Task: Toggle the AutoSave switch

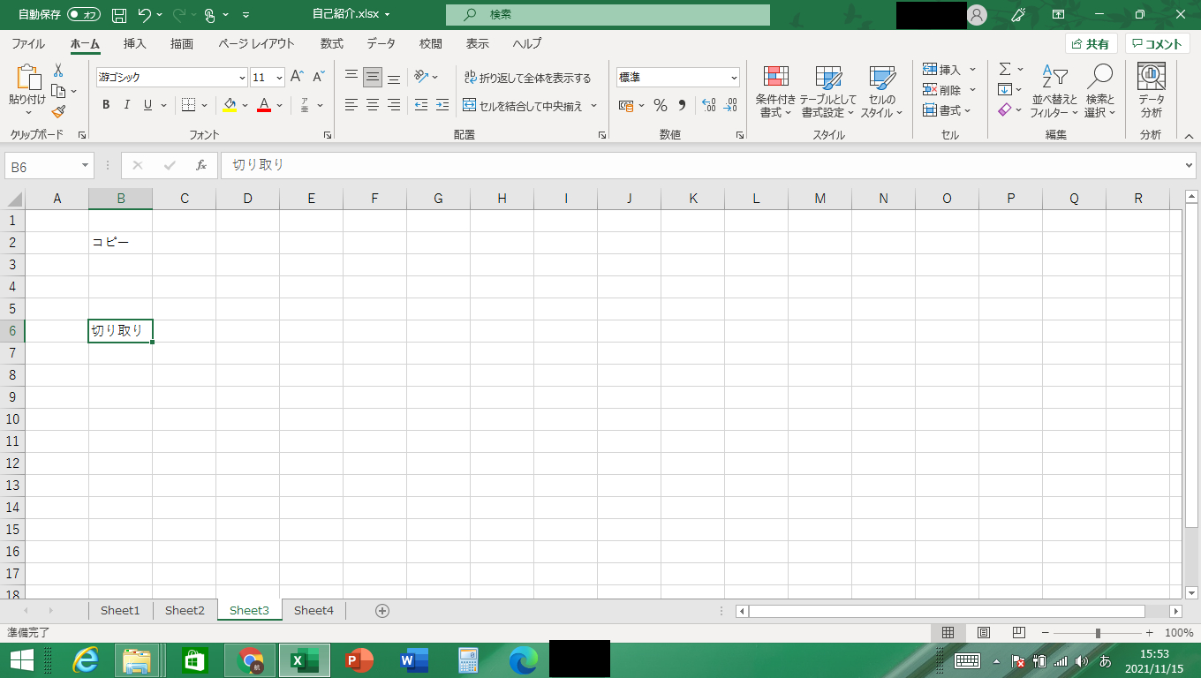Action: click(x=84, y=15)
